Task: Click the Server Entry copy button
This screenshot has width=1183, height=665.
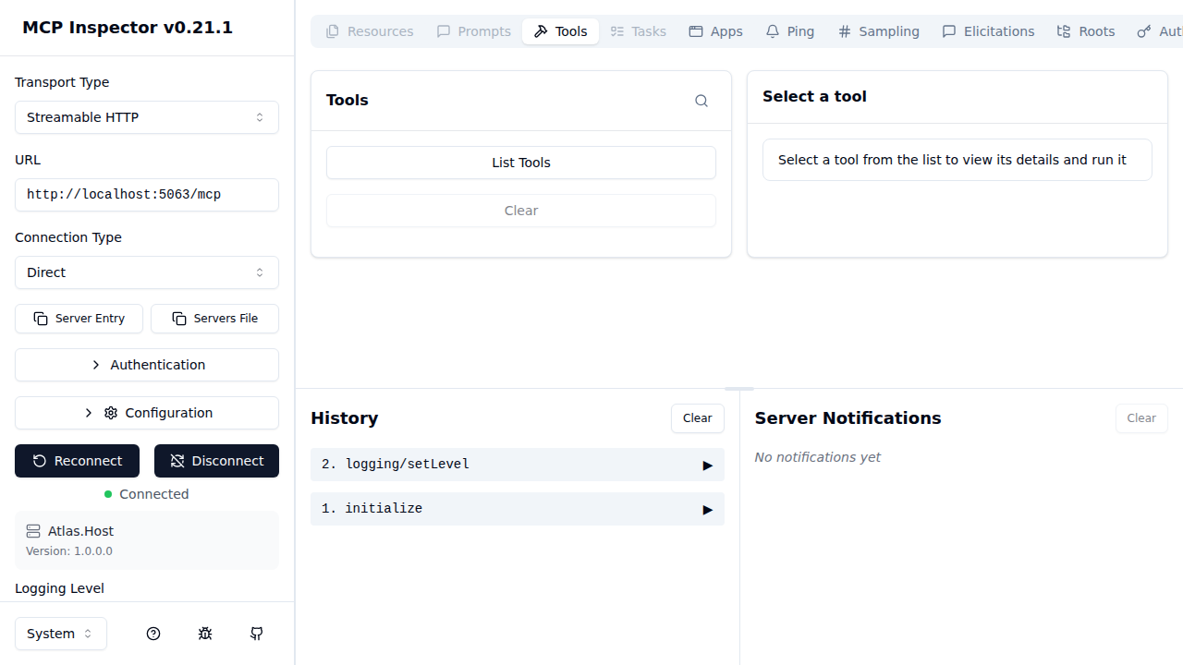Action: pos(79,318)
